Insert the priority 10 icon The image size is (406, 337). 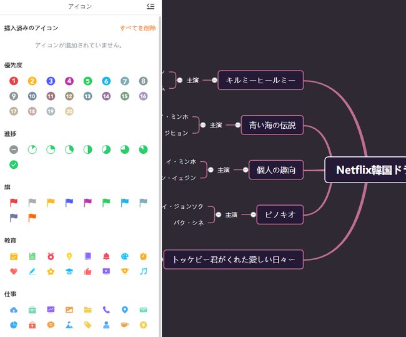[x=32, y=96]
